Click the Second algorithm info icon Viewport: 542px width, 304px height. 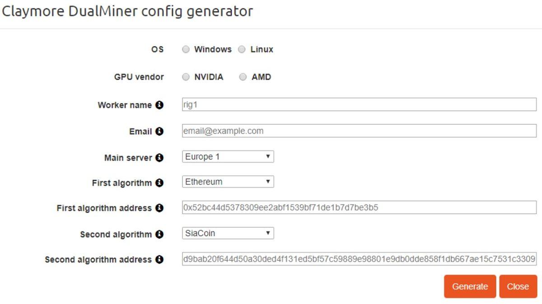tap(159, 234)
